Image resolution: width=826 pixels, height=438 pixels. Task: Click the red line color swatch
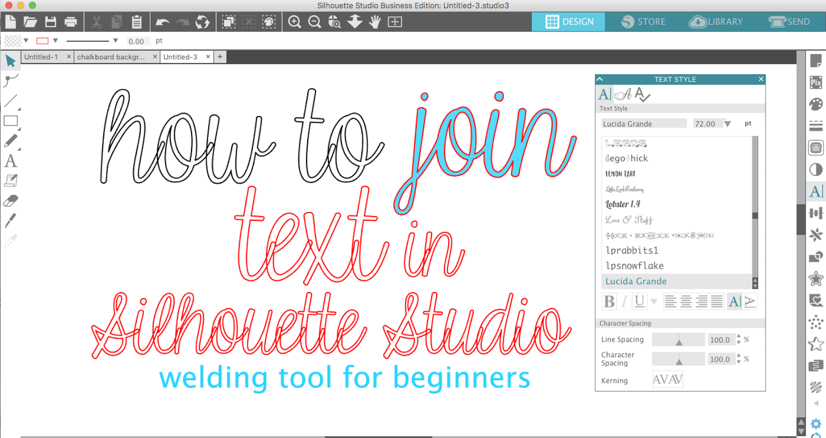pyautogui.click(x=42, y=41)
